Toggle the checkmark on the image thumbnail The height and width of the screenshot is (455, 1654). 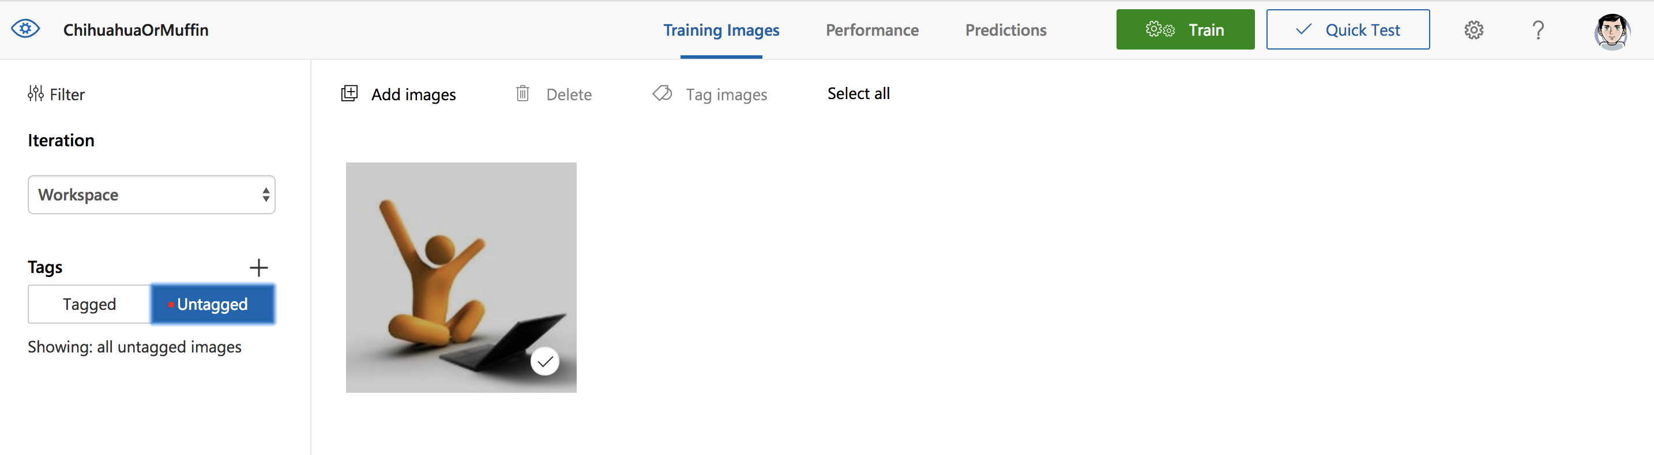coord(544,362)
